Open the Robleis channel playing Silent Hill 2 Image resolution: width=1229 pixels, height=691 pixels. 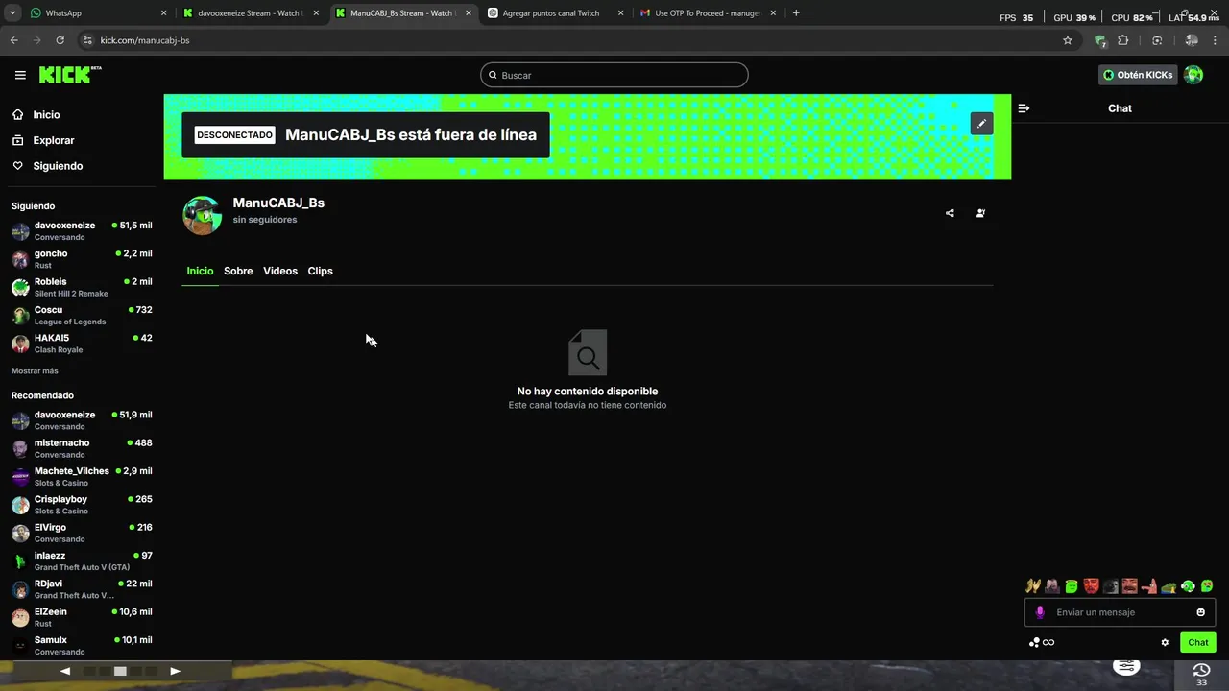click(x=82, y=287)
